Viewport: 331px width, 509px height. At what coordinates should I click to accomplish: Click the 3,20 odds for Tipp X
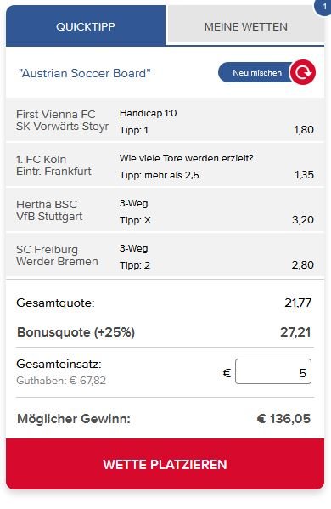[x=303, y=220]
